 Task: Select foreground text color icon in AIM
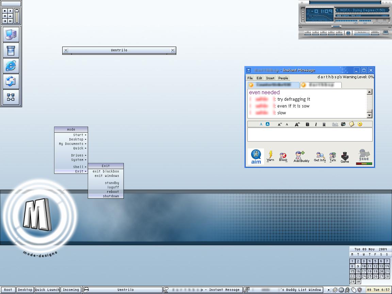point(261,124)
